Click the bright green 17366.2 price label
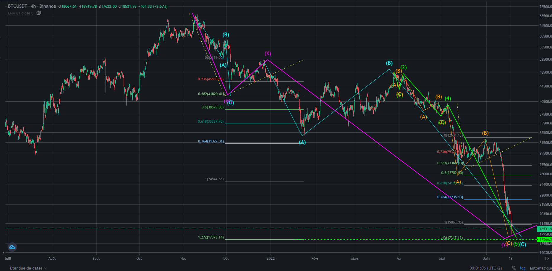552x271 pixels. point(545,240)
